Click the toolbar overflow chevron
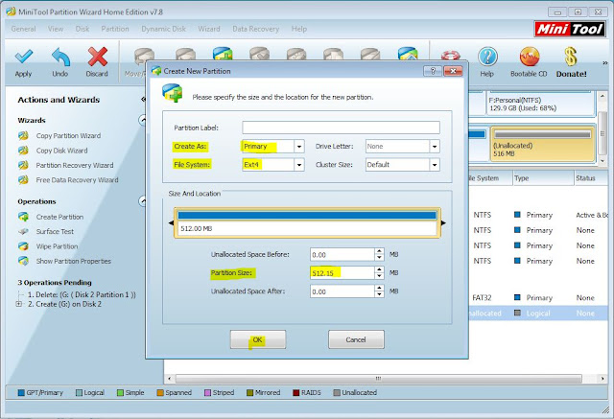 pos(605,63)
